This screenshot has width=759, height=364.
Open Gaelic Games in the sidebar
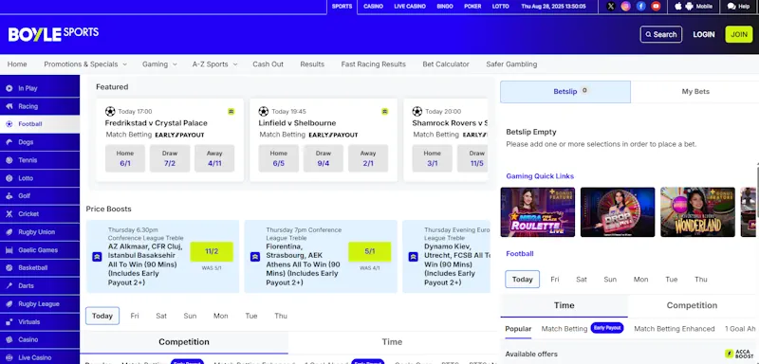[40, 250]
